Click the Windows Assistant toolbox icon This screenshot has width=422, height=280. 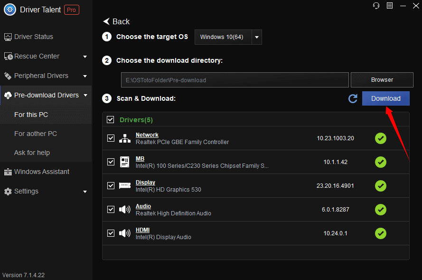(8, 172)
